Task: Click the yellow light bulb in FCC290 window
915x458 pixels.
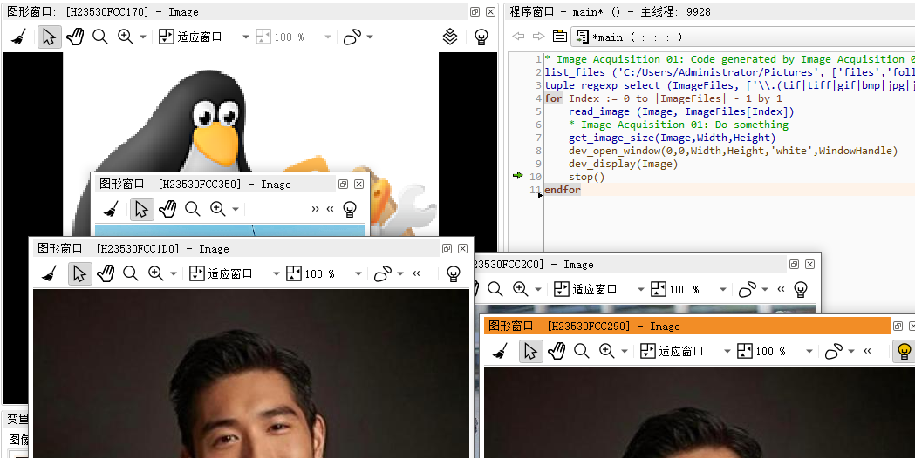Action: pos(904,352)
